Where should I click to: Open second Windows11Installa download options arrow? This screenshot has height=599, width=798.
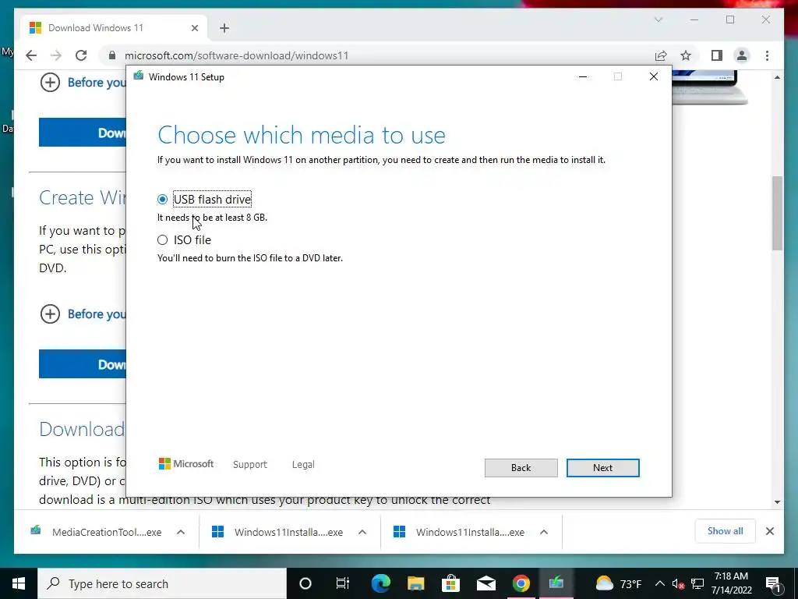pyautogui.click(x=543, y=532)
